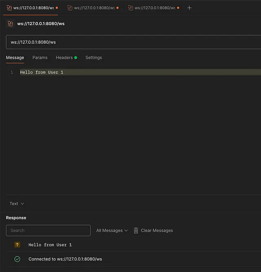The width and height of the screenshot is (261, 272).
Task: Open the "Hello from User 1" sent message row
Action: (x=50, y=245)
